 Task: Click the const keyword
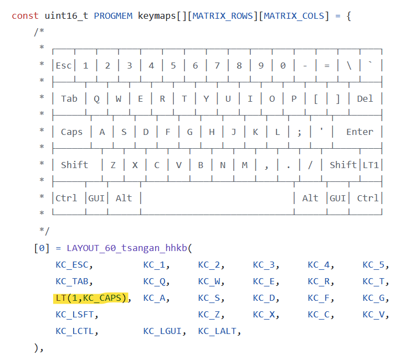click(x=25, y=16)
